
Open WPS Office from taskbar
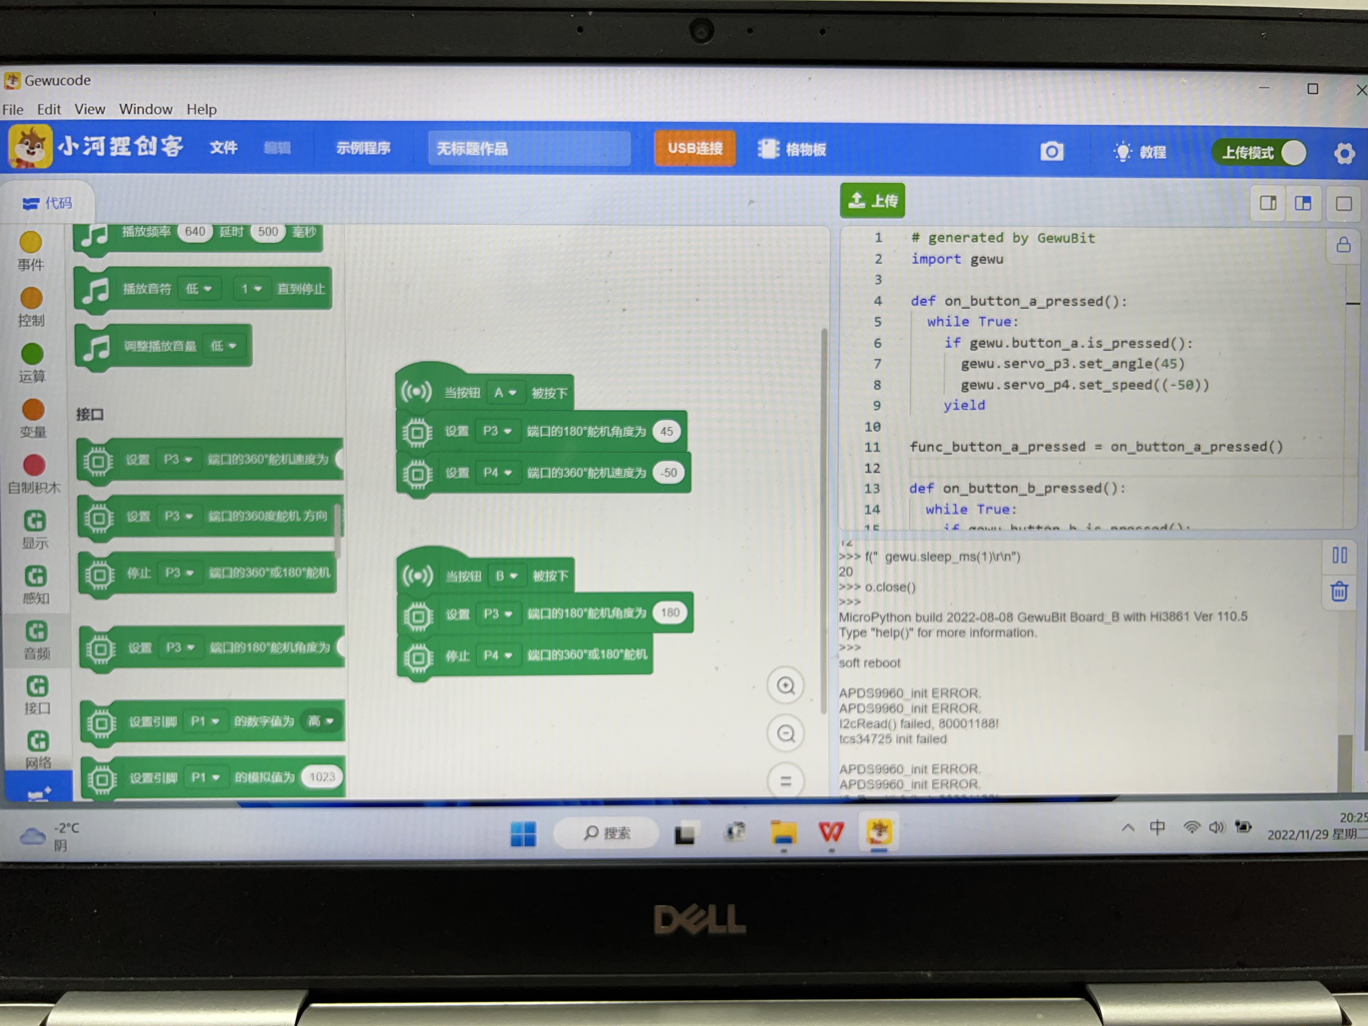point(831,832)
